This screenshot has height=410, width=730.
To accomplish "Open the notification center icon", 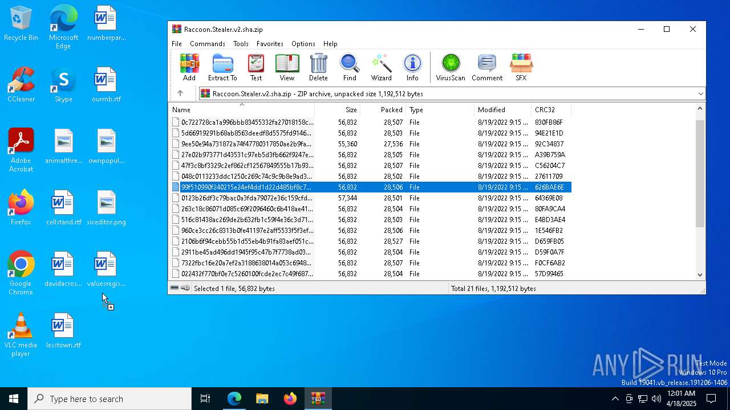I will point(711,399).
